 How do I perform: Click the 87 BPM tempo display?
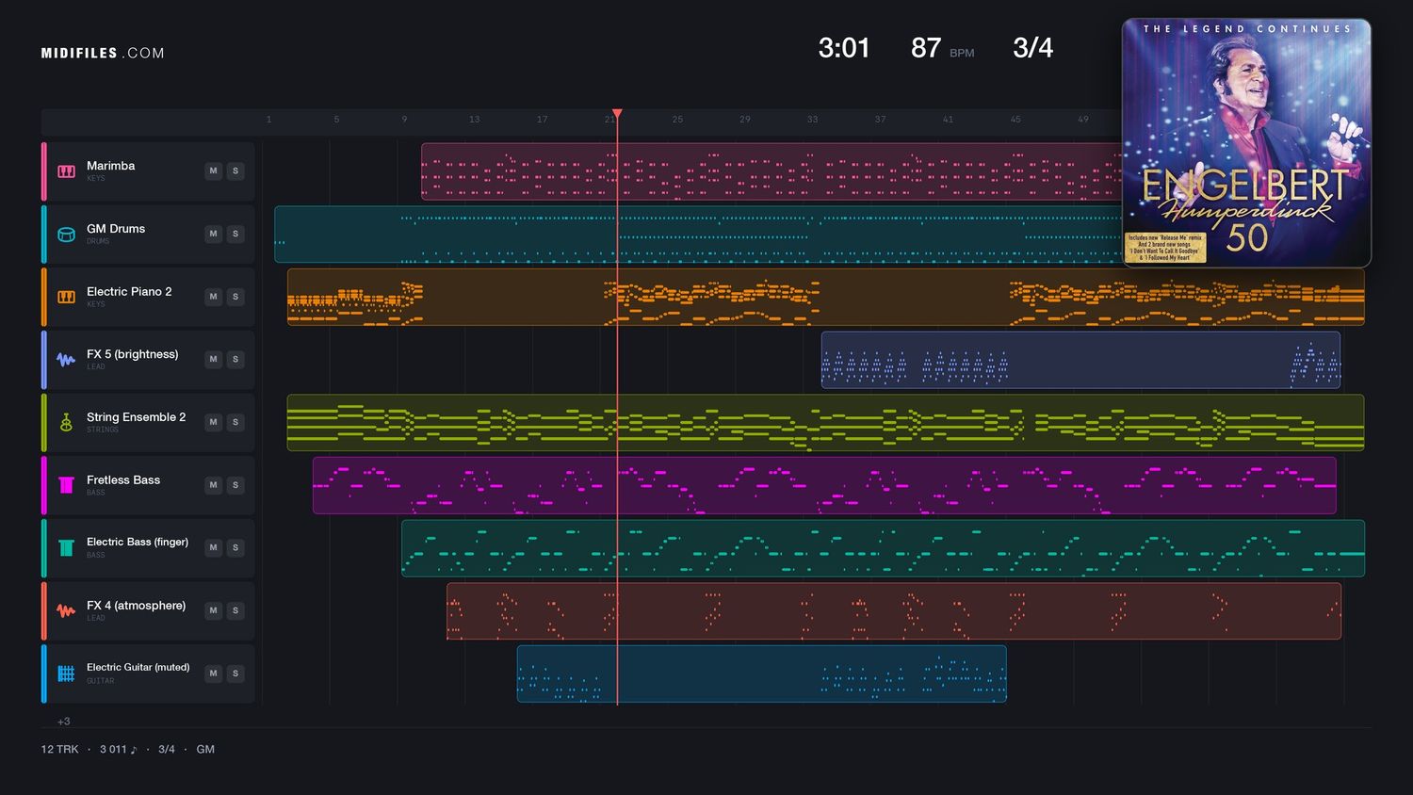[x=942, y=48]
